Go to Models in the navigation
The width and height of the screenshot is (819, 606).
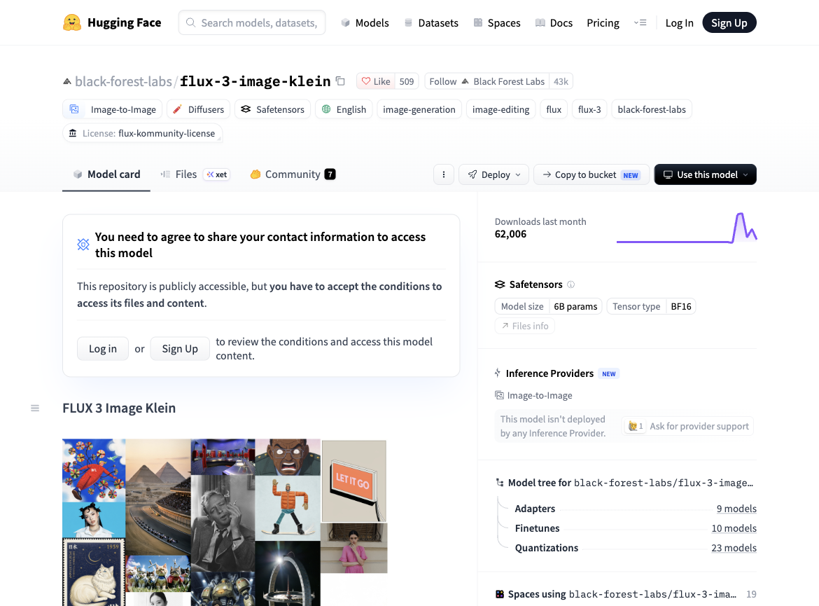pos(365,22)
